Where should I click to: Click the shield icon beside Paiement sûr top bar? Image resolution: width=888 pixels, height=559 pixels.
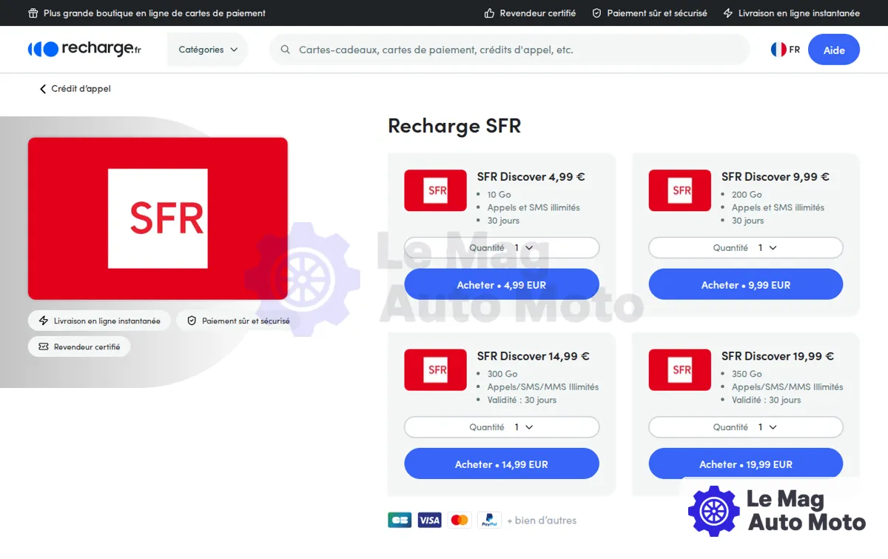point(596,13)
